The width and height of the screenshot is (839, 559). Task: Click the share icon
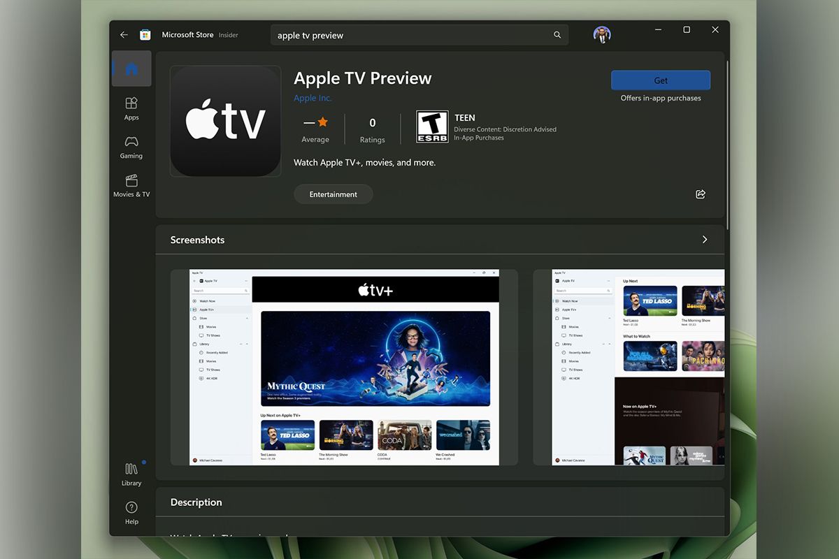[x=701, y=194]
